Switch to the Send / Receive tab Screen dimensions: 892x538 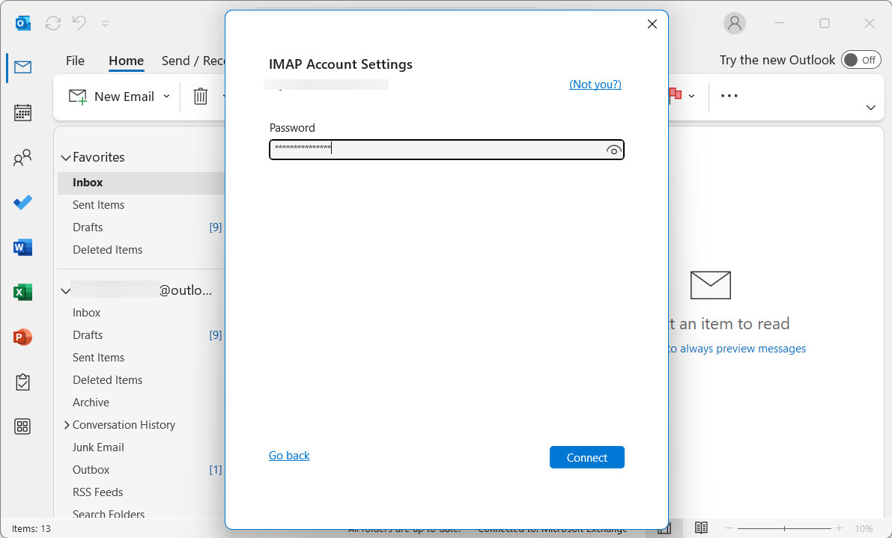196,61
